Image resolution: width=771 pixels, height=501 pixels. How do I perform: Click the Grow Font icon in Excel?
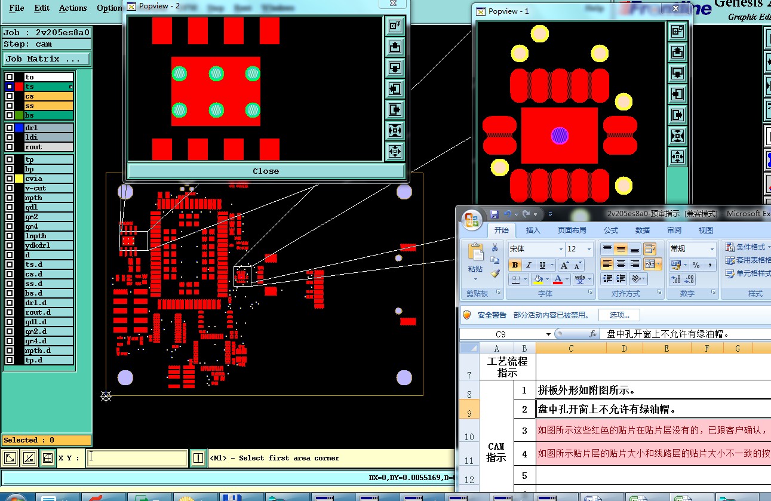pyautogui.click(x=564, y=265)
